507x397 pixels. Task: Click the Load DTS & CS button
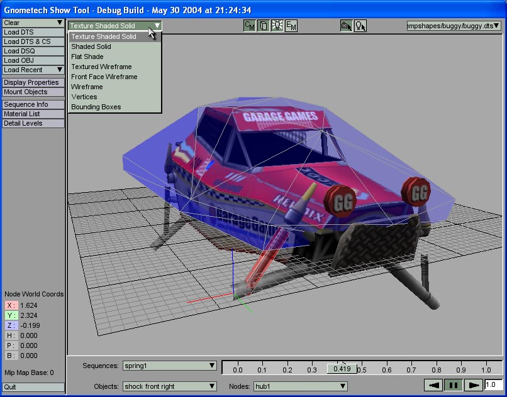pos(33,41)
